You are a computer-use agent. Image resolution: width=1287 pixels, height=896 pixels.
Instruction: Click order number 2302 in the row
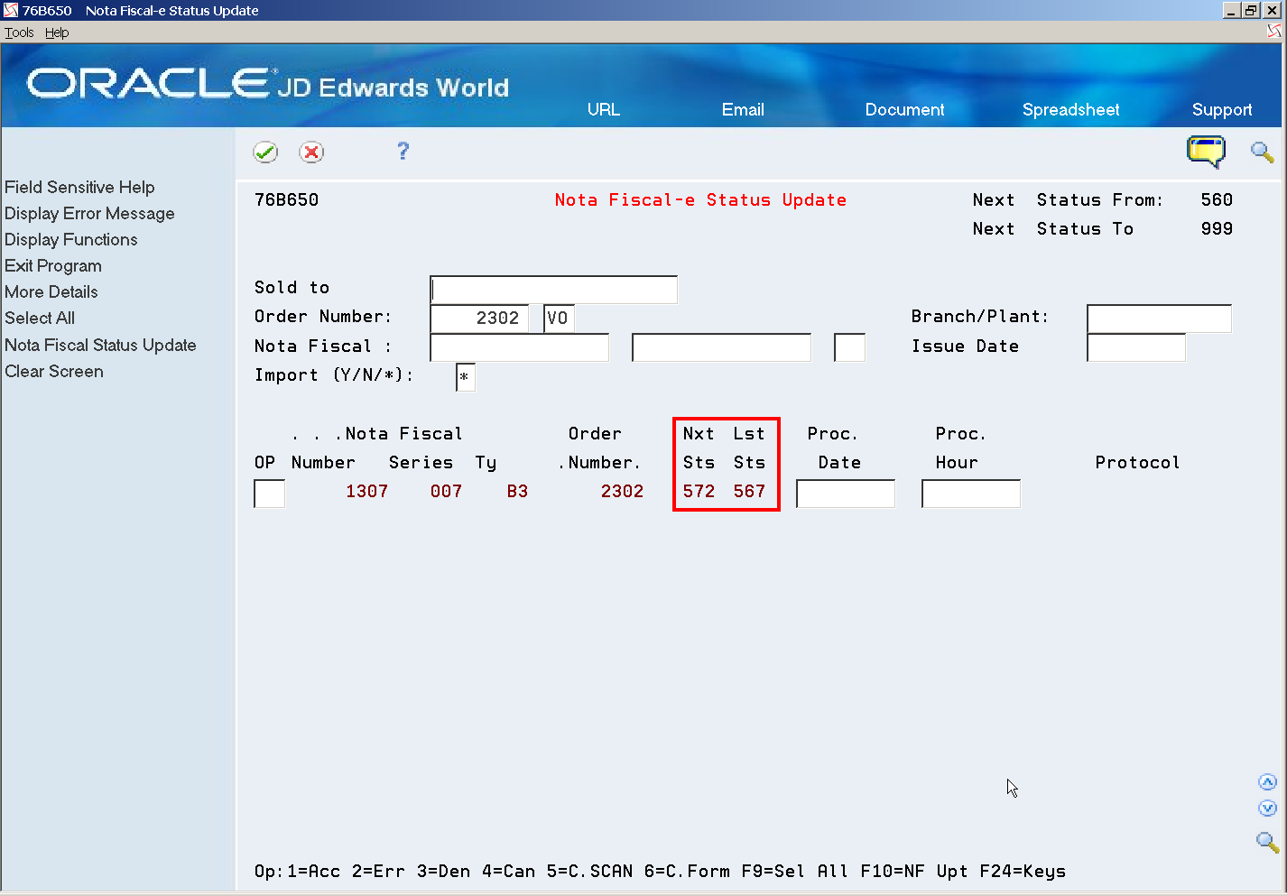point(622,492)
